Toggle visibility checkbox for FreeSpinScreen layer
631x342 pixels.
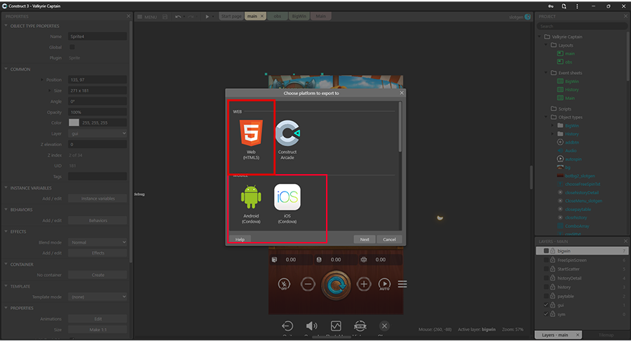coord(546,259)
